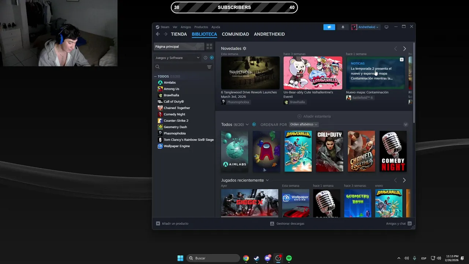Click the manage downloads icon
469x264 pixels.
click(x=272, y=223)
